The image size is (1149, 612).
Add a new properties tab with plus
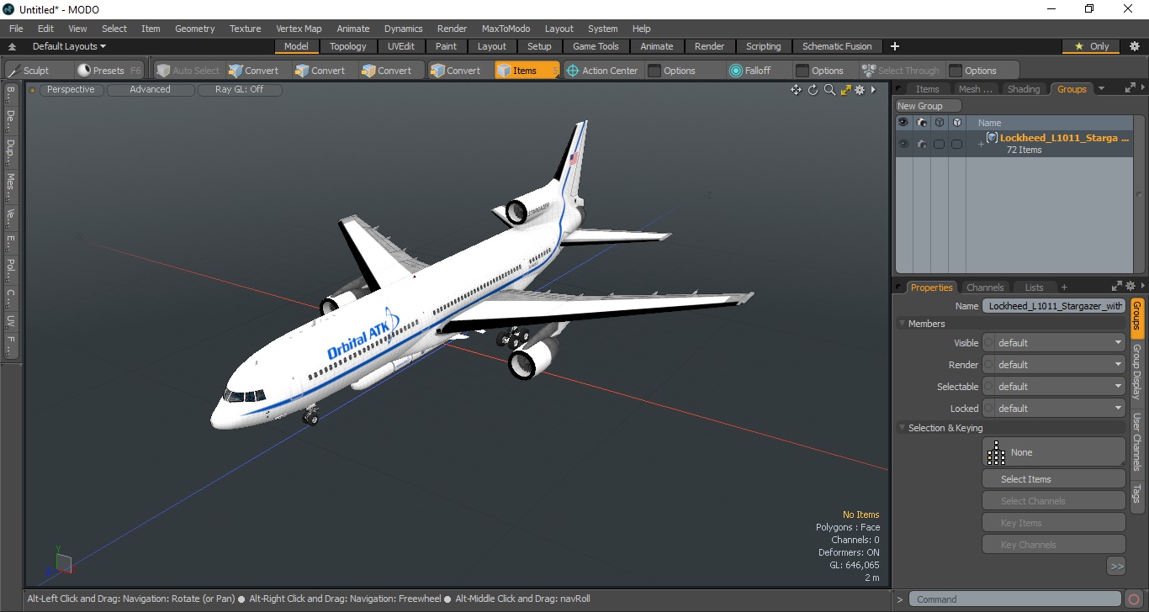point(1064,288)
